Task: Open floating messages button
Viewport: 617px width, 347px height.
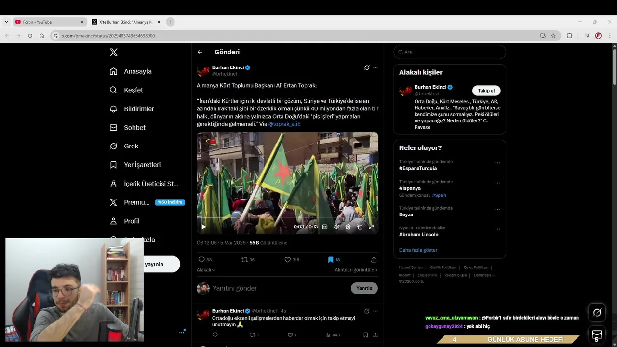Action: (x=597, y=334)
